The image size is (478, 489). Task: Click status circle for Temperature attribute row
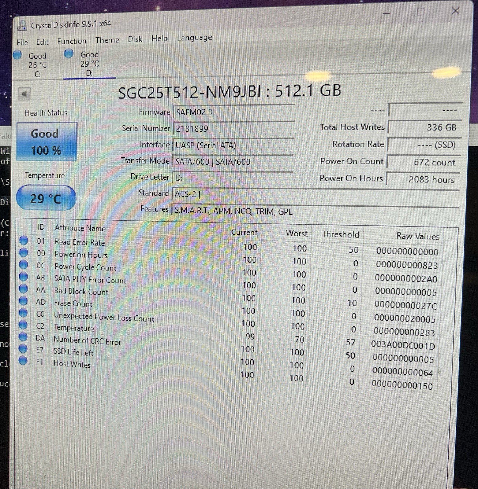click(x=23, y=325)
